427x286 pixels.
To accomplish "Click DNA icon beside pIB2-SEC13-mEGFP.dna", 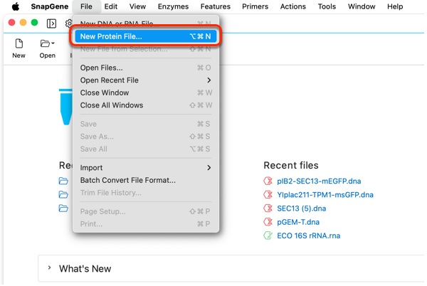I will point(268,181).
